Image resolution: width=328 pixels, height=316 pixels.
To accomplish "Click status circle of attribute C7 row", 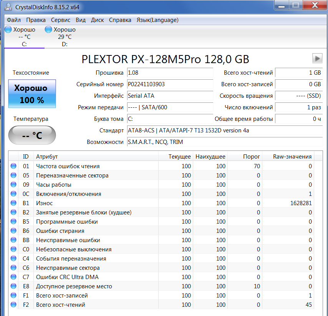I will point(13,277).
